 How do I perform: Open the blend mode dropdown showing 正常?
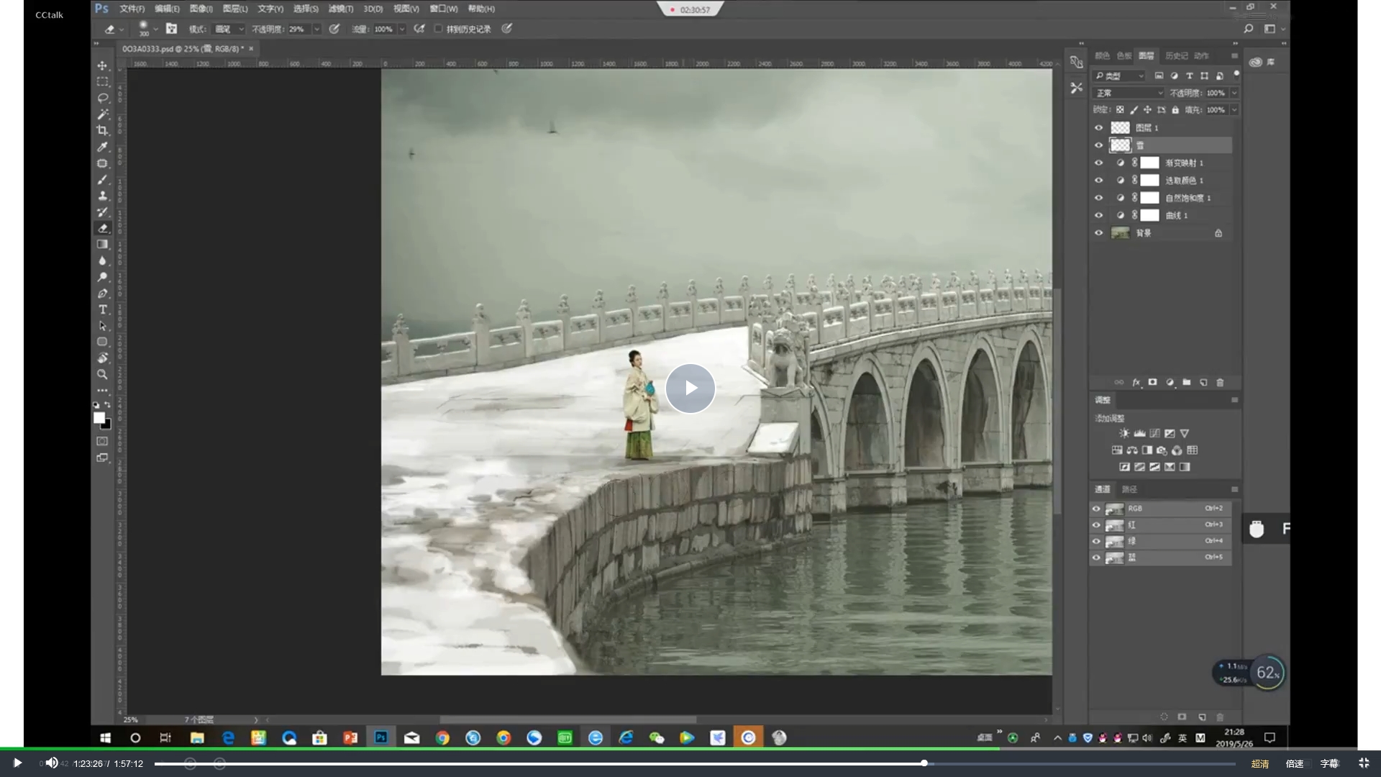1127,93
